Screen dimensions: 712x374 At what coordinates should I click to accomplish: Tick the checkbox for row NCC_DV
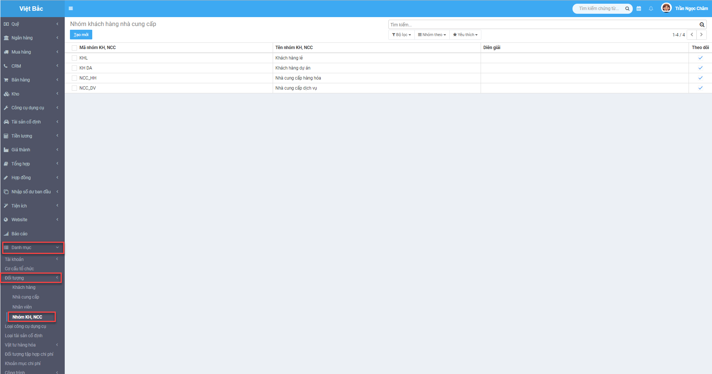(74, 88)
